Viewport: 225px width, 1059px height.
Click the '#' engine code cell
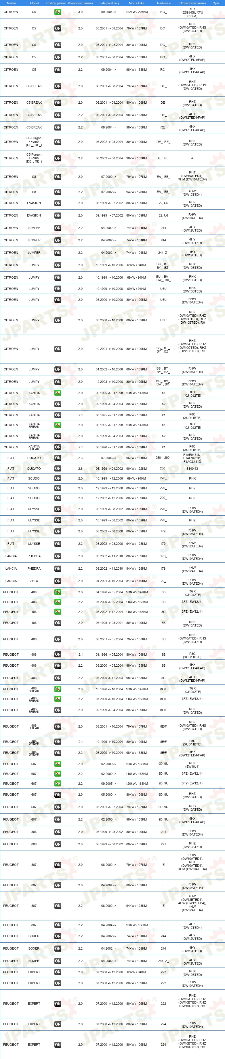(192, 158)
